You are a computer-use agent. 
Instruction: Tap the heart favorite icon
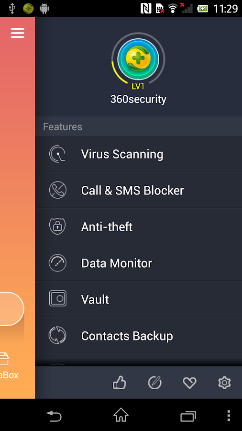point(189,383)
